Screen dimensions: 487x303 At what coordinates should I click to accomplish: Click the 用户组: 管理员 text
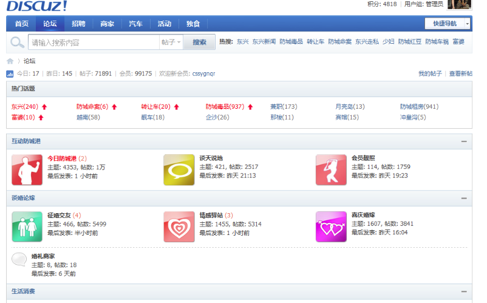pos(424,4)
